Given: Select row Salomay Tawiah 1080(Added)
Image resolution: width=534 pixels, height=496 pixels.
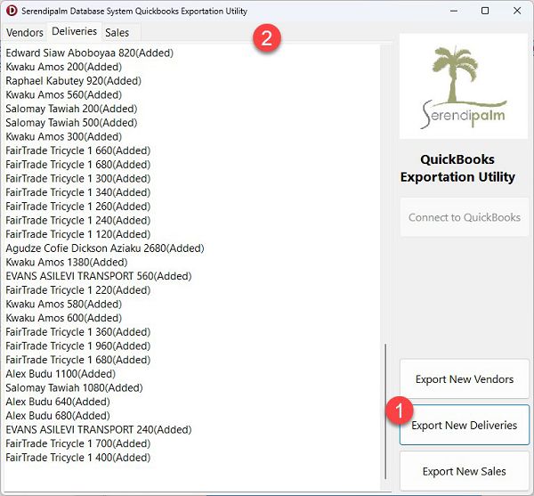Looking at the screenshot, I should [x=74, y=388].
